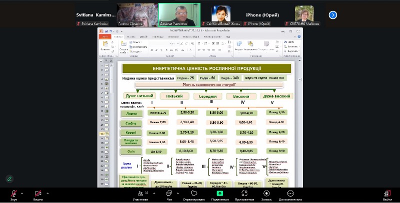Open Экспресс-стили quick styles
This screenshot has width=400, height=203.
coord(266,46)
